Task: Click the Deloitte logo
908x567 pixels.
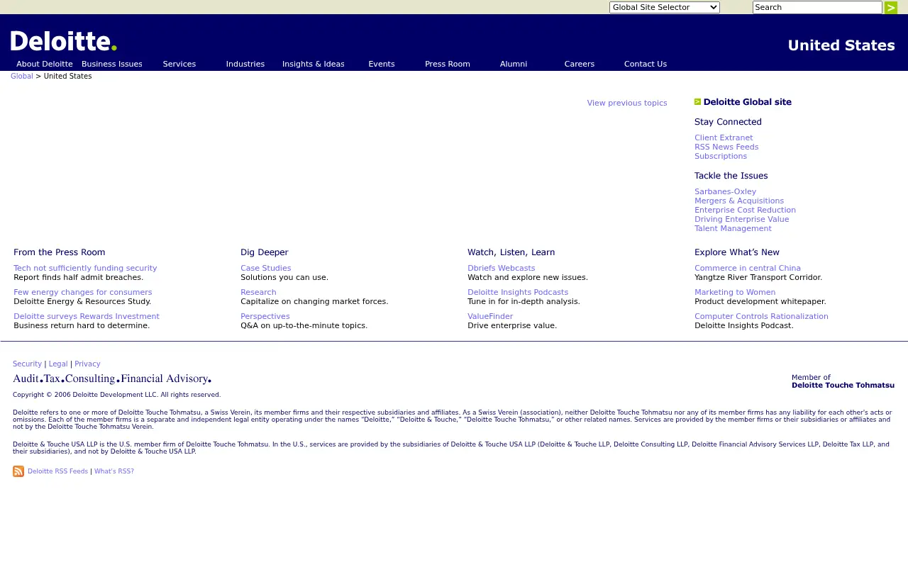Action: 64,41
